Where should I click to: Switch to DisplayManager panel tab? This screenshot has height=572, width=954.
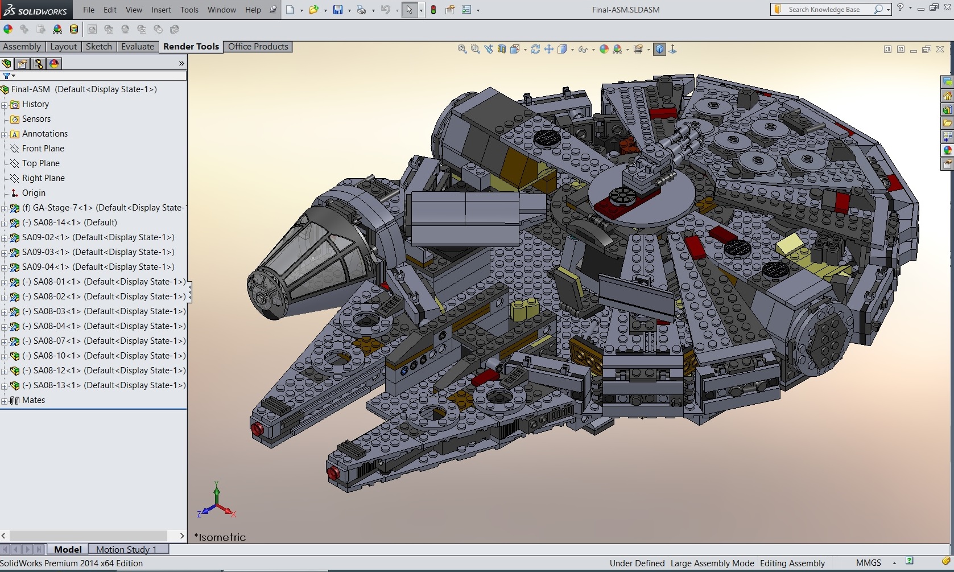[54, 64]
